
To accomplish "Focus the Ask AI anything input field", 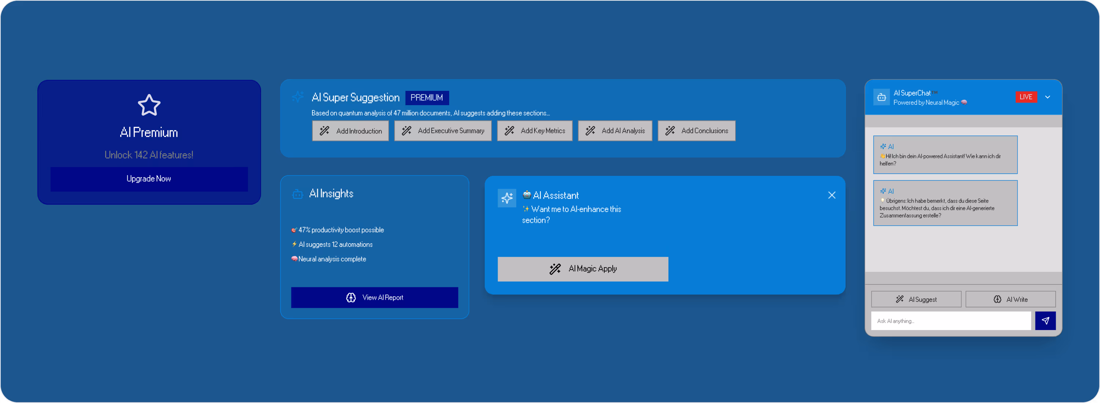I will pos(950,321).
